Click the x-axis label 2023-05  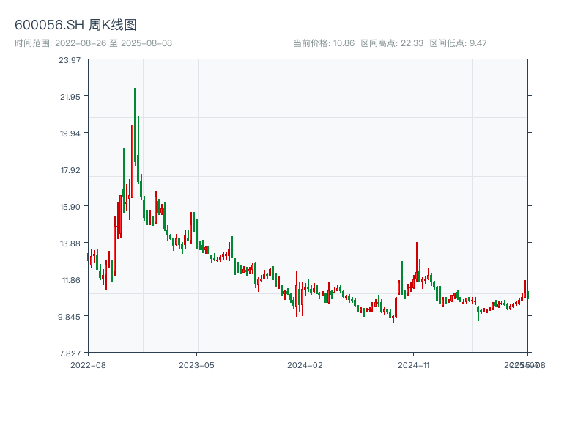click(196, 365)
